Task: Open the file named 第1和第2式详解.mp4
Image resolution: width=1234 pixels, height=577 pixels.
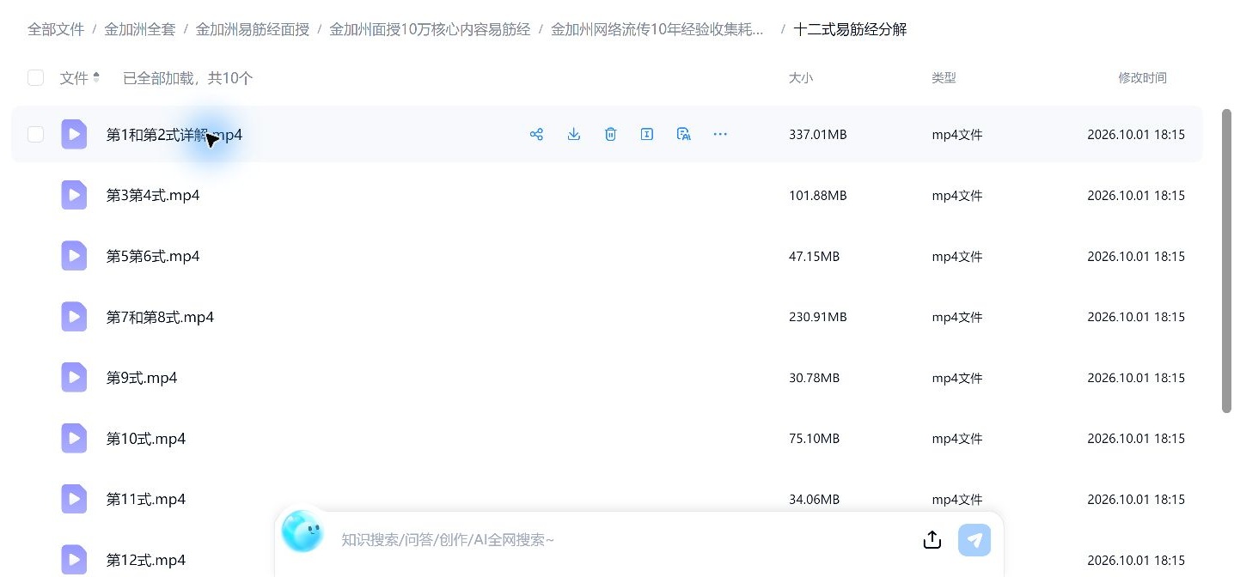Action: tap(174, 135)
